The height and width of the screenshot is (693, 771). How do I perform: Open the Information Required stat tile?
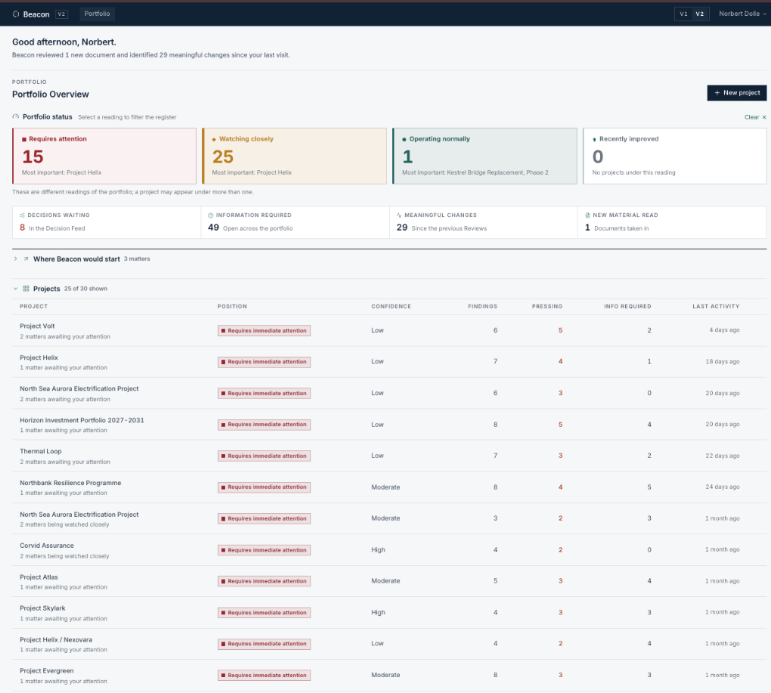coord(295,223)
